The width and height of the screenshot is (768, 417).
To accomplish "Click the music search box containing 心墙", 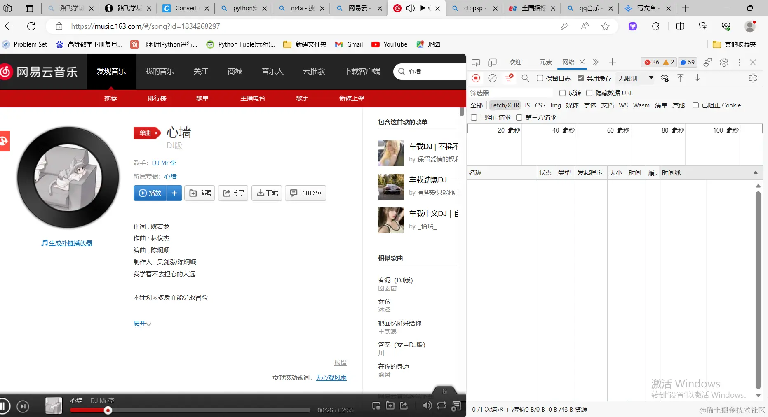I will pyautogui.click(x=431, y=72).
